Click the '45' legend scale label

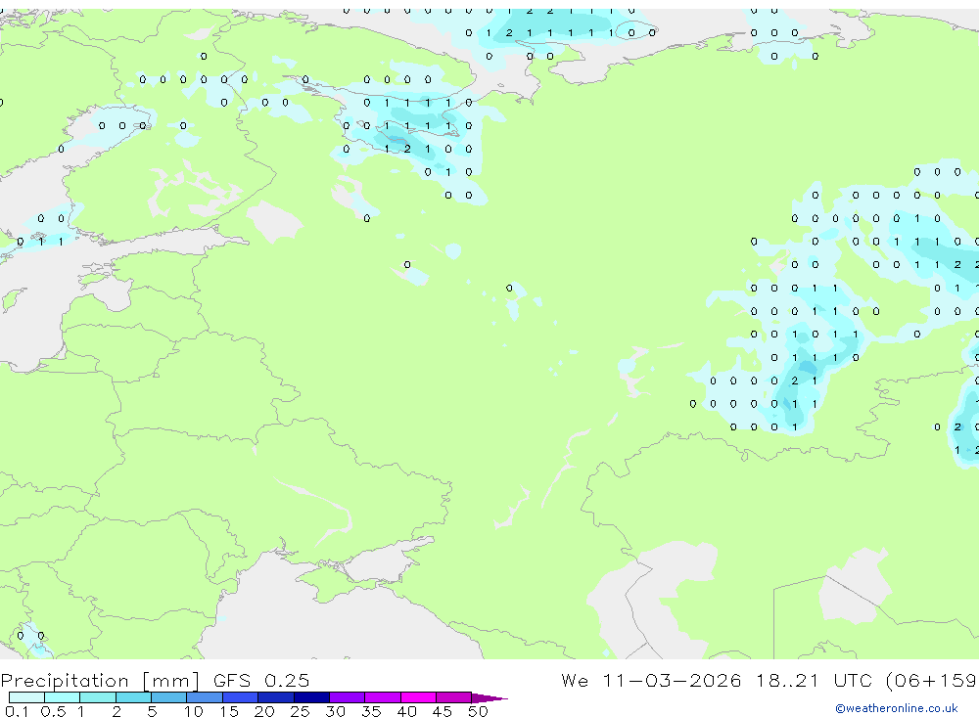(x=443, y=711)
